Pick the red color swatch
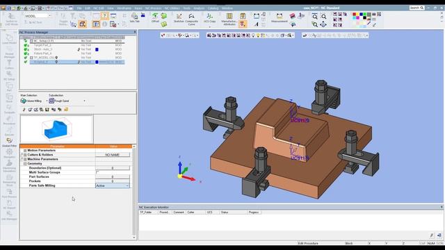This screenshot has width=445, height=250. pos(354,14)
